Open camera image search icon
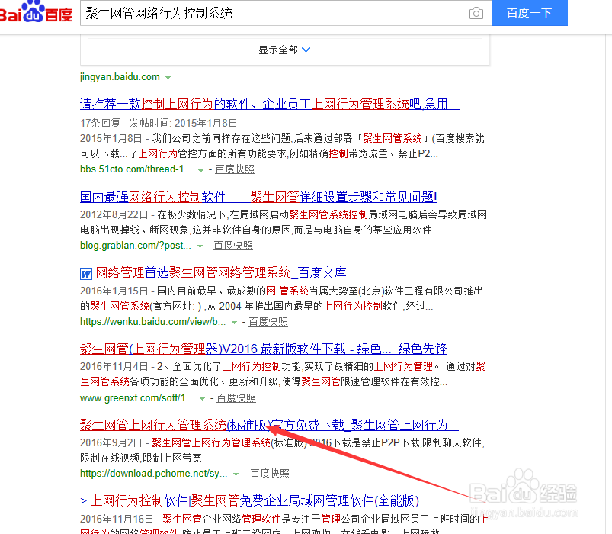Viewport: 612px width, 534px height. click(x=476, y=13)
